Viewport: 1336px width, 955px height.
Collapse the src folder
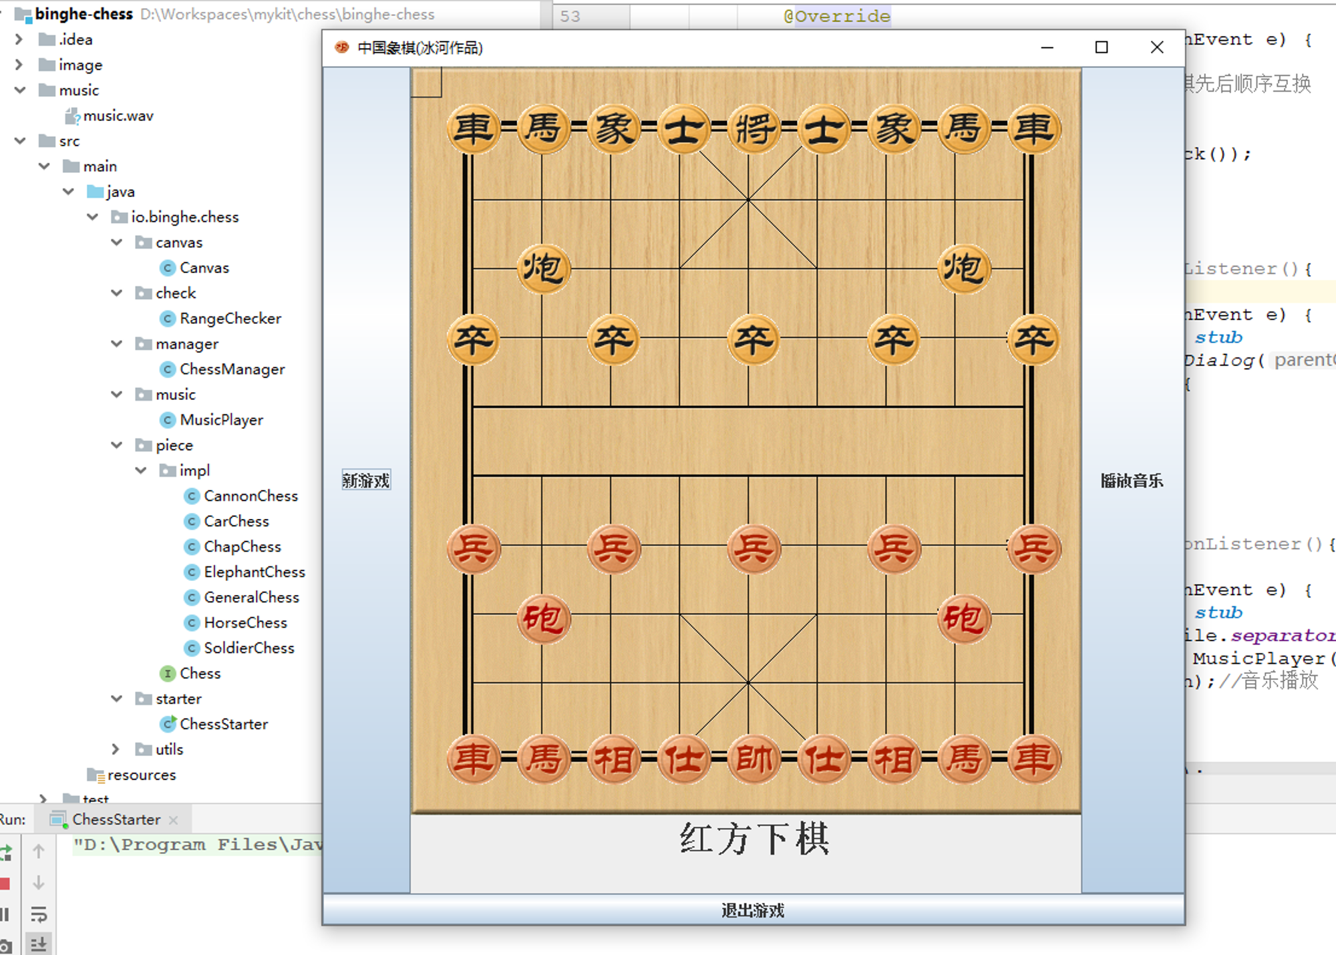[20, 141]
